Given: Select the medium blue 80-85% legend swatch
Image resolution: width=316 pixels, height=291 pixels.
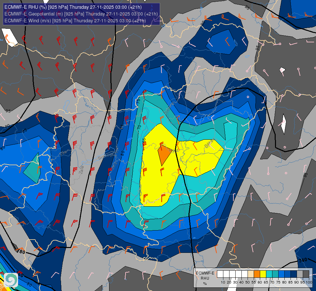Looking at the screenshot, I should 288,274.
